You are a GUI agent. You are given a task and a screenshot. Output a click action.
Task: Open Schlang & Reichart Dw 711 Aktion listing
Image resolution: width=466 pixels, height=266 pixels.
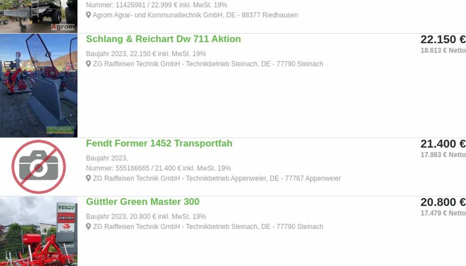(163, 39)
